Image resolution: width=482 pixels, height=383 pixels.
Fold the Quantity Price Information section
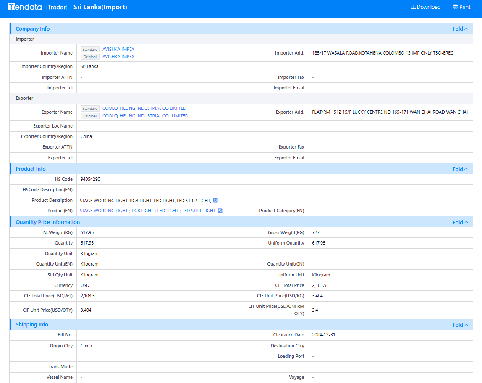click(460, 222)
